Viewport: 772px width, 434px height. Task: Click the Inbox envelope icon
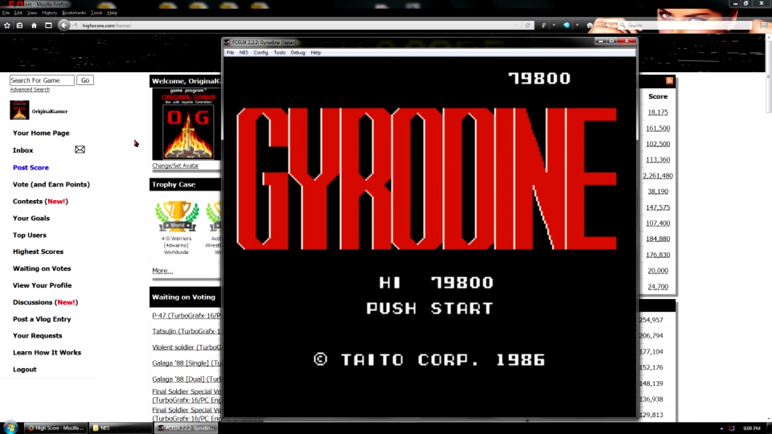point(80,149)
